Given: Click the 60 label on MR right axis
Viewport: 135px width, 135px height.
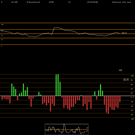Looking at the screenshot, I should point(132,85).
